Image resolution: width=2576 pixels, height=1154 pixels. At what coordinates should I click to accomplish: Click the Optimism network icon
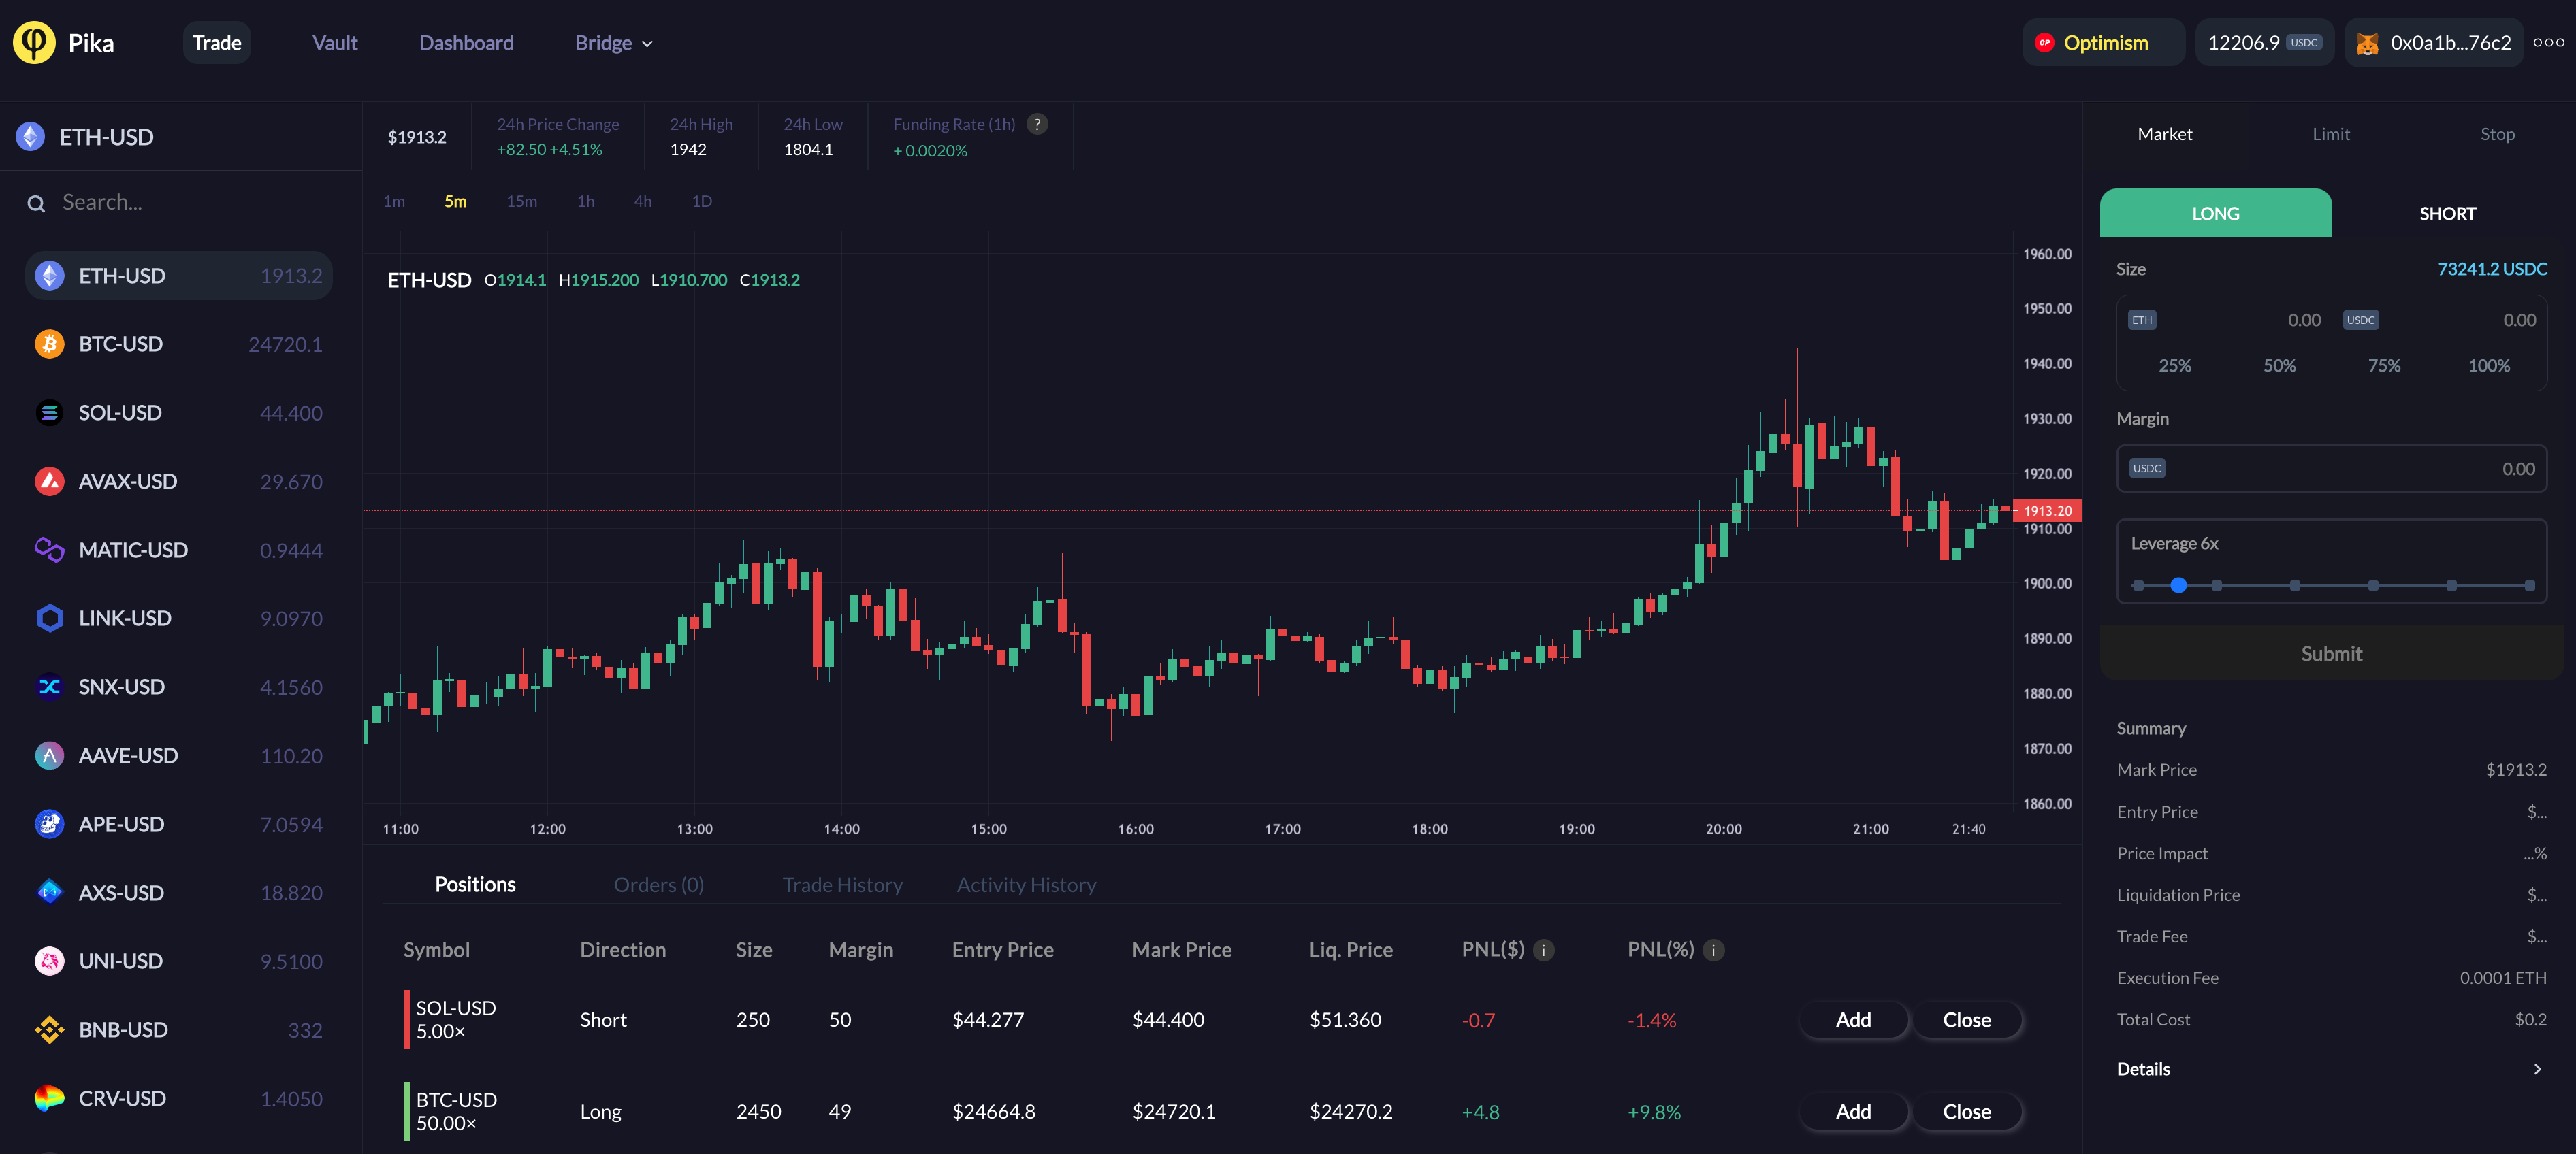point(2044,43)
